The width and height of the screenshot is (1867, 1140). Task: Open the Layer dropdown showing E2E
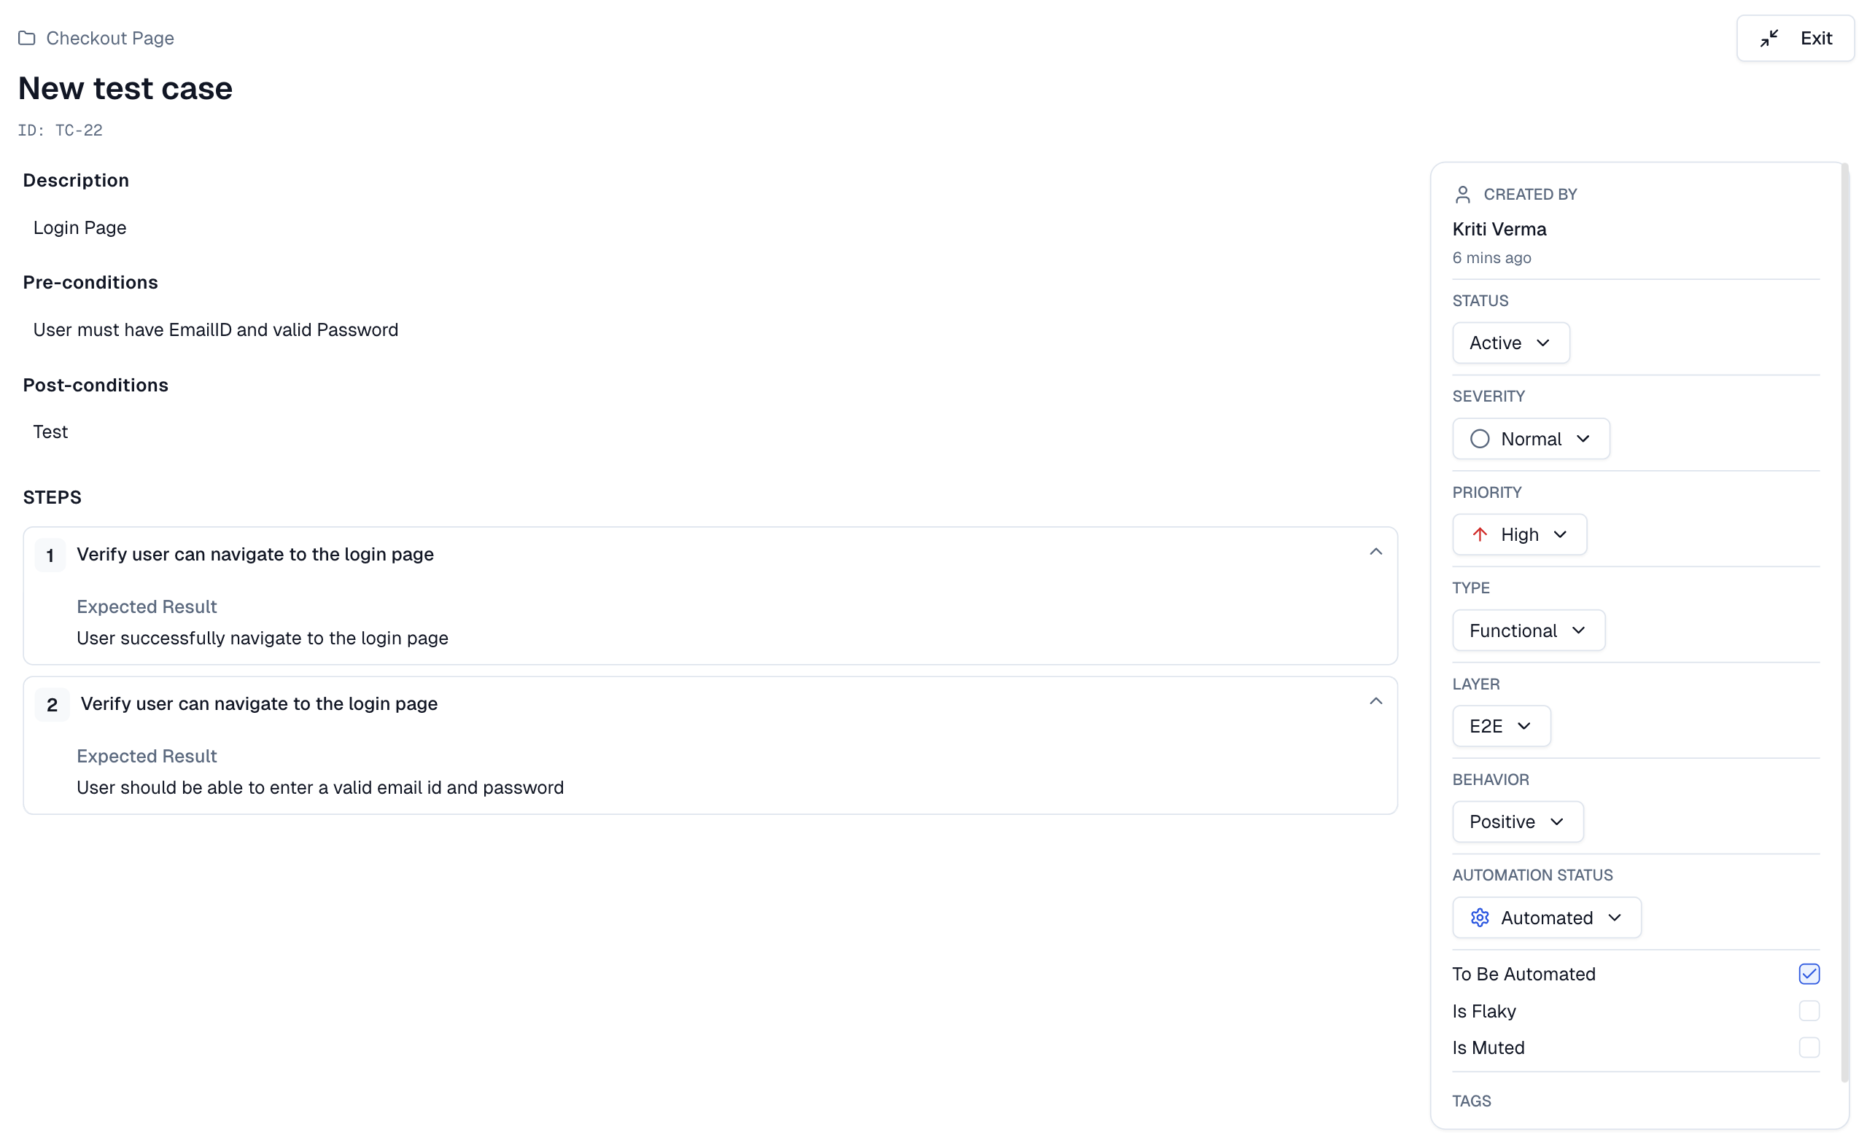(1500, 727)
